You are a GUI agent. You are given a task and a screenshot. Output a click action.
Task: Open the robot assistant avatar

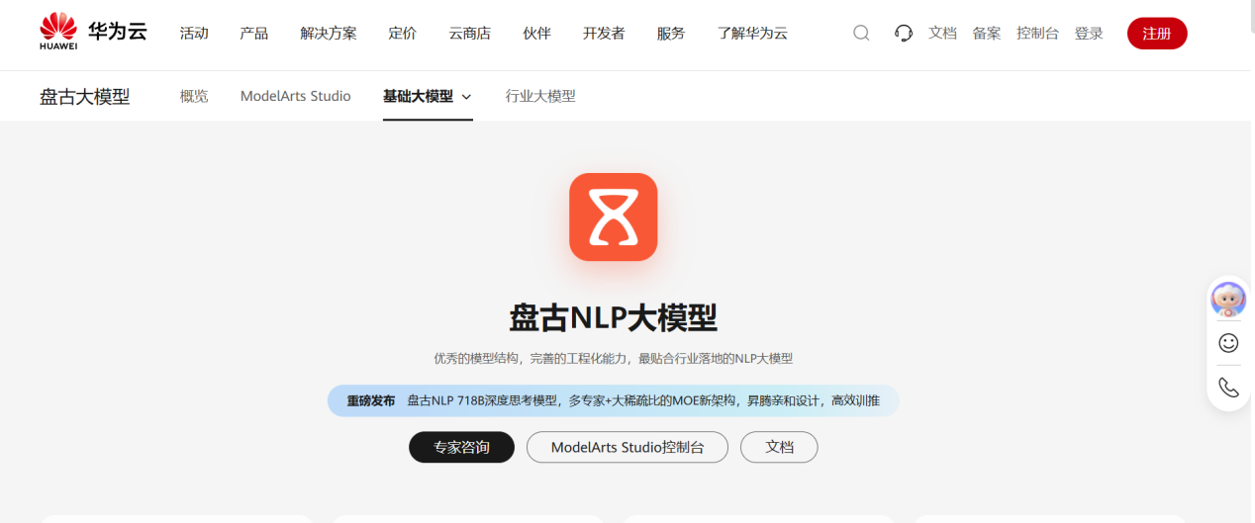[x=1228, y=298]
